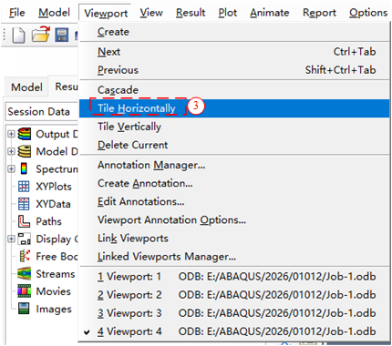This screenshot has width=392, height=346.
Task: Click the Open file folder icon
Action: [41, 34]
